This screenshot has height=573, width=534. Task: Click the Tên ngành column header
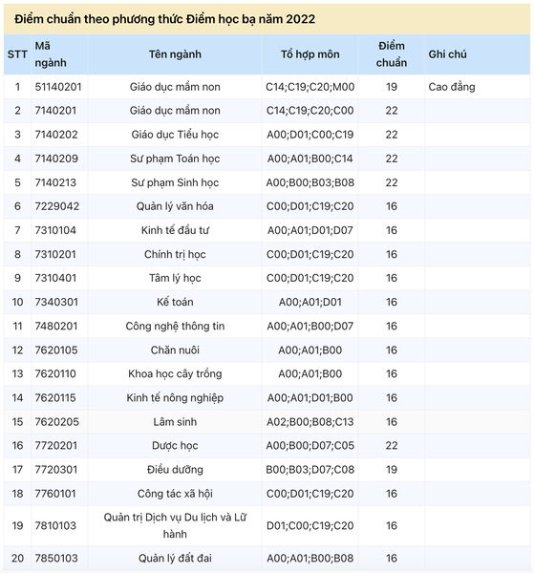point(175,54)
